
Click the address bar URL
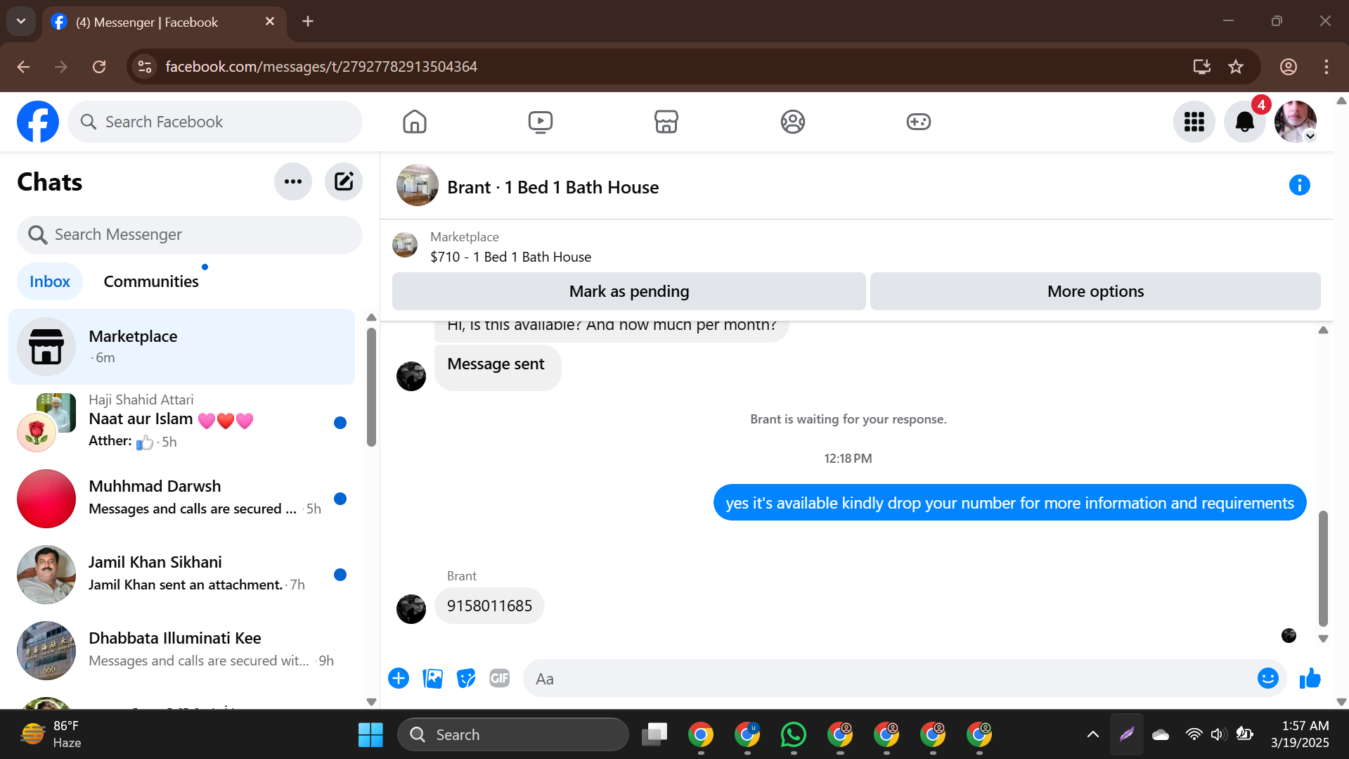[321, 67]
